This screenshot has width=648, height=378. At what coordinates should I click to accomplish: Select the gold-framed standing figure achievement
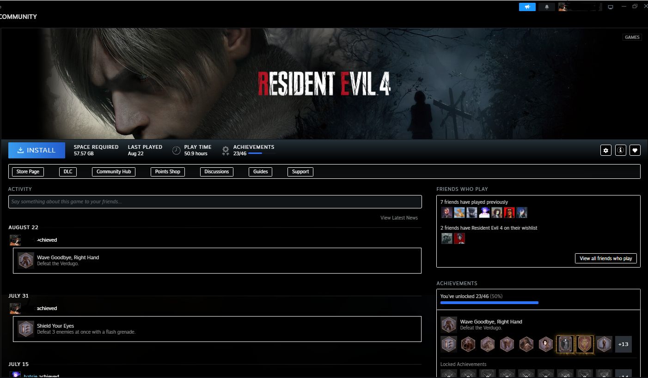[x=565, y=344]
